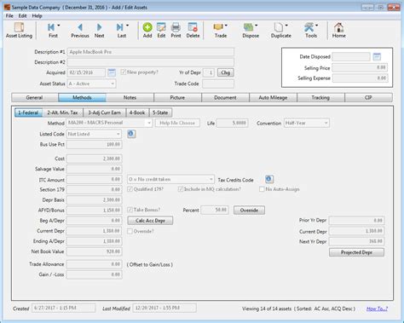Open the How To link
The height and width of the screenshot is (323, 404).
[377, 309]
